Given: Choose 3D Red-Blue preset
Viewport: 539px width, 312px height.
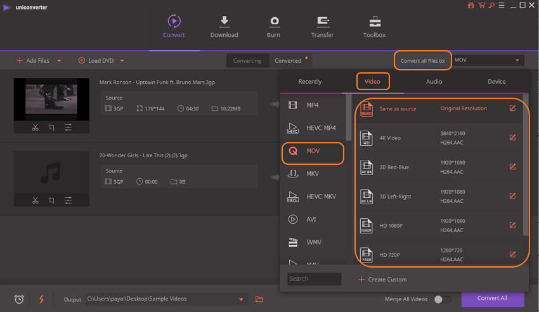Looking at the screenshot, I should [x=438, y=167].
